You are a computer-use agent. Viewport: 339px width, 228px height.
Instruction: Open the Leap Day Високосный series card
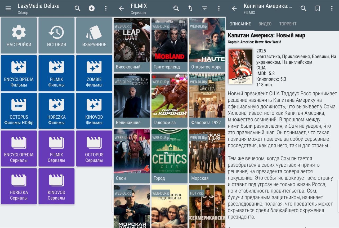pyautogui.click(x=132, y=45)
